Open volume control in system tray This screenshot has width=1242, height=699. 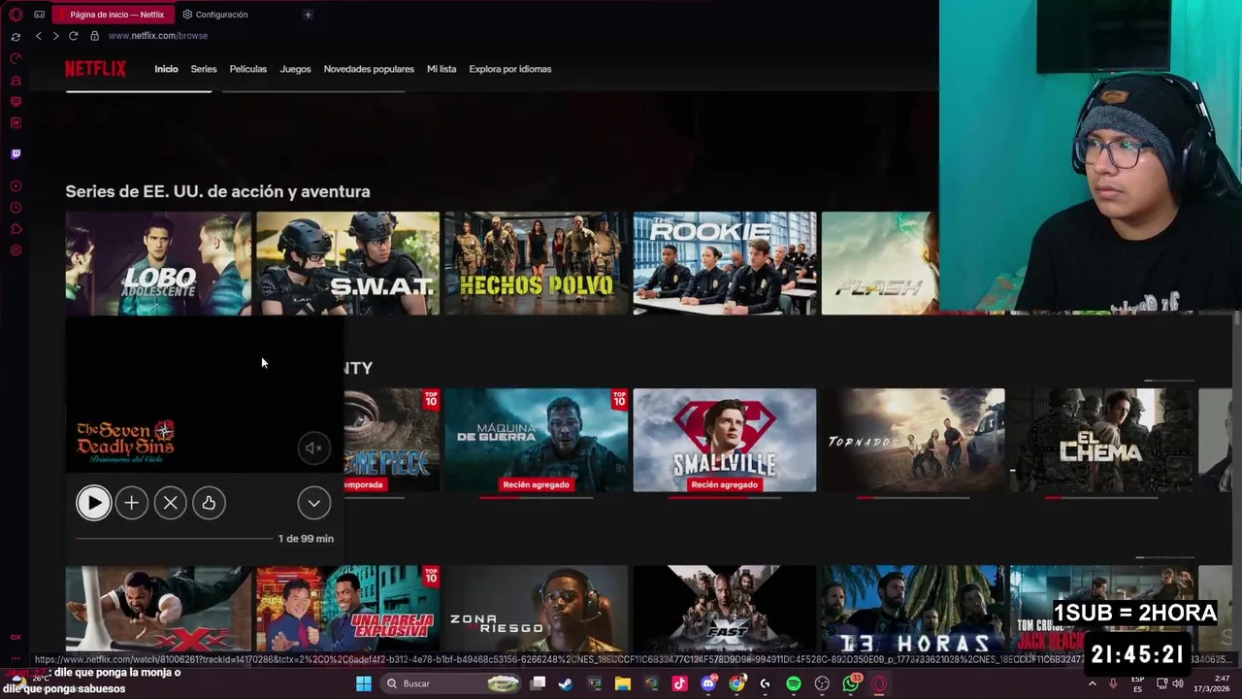click(x=1178, y=683)
